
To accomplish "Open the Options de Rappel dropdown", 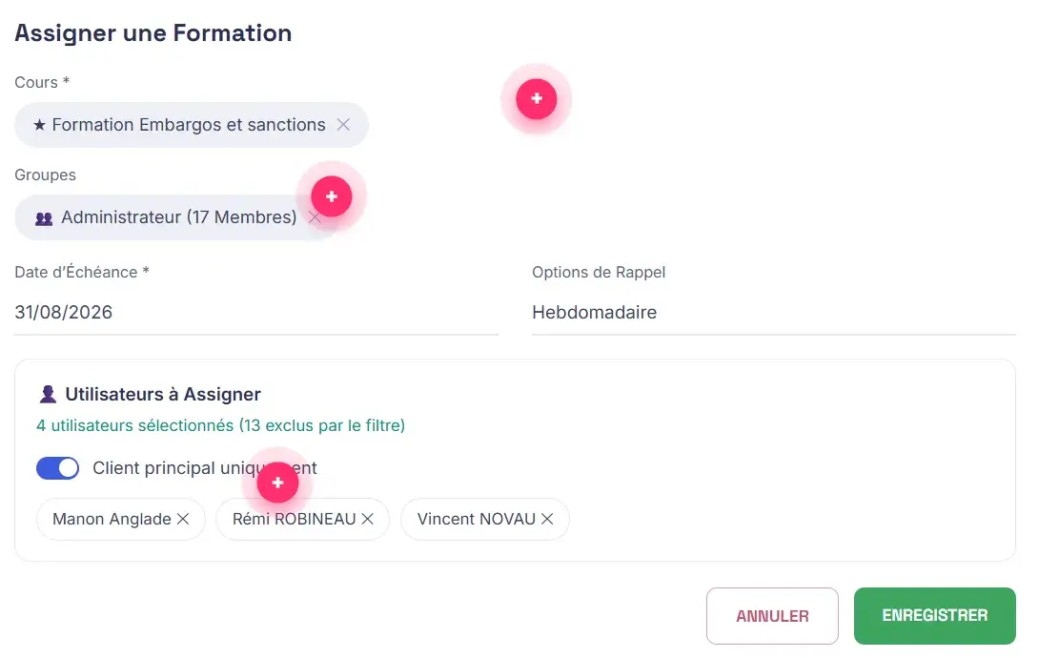I will tap(773, 312).
